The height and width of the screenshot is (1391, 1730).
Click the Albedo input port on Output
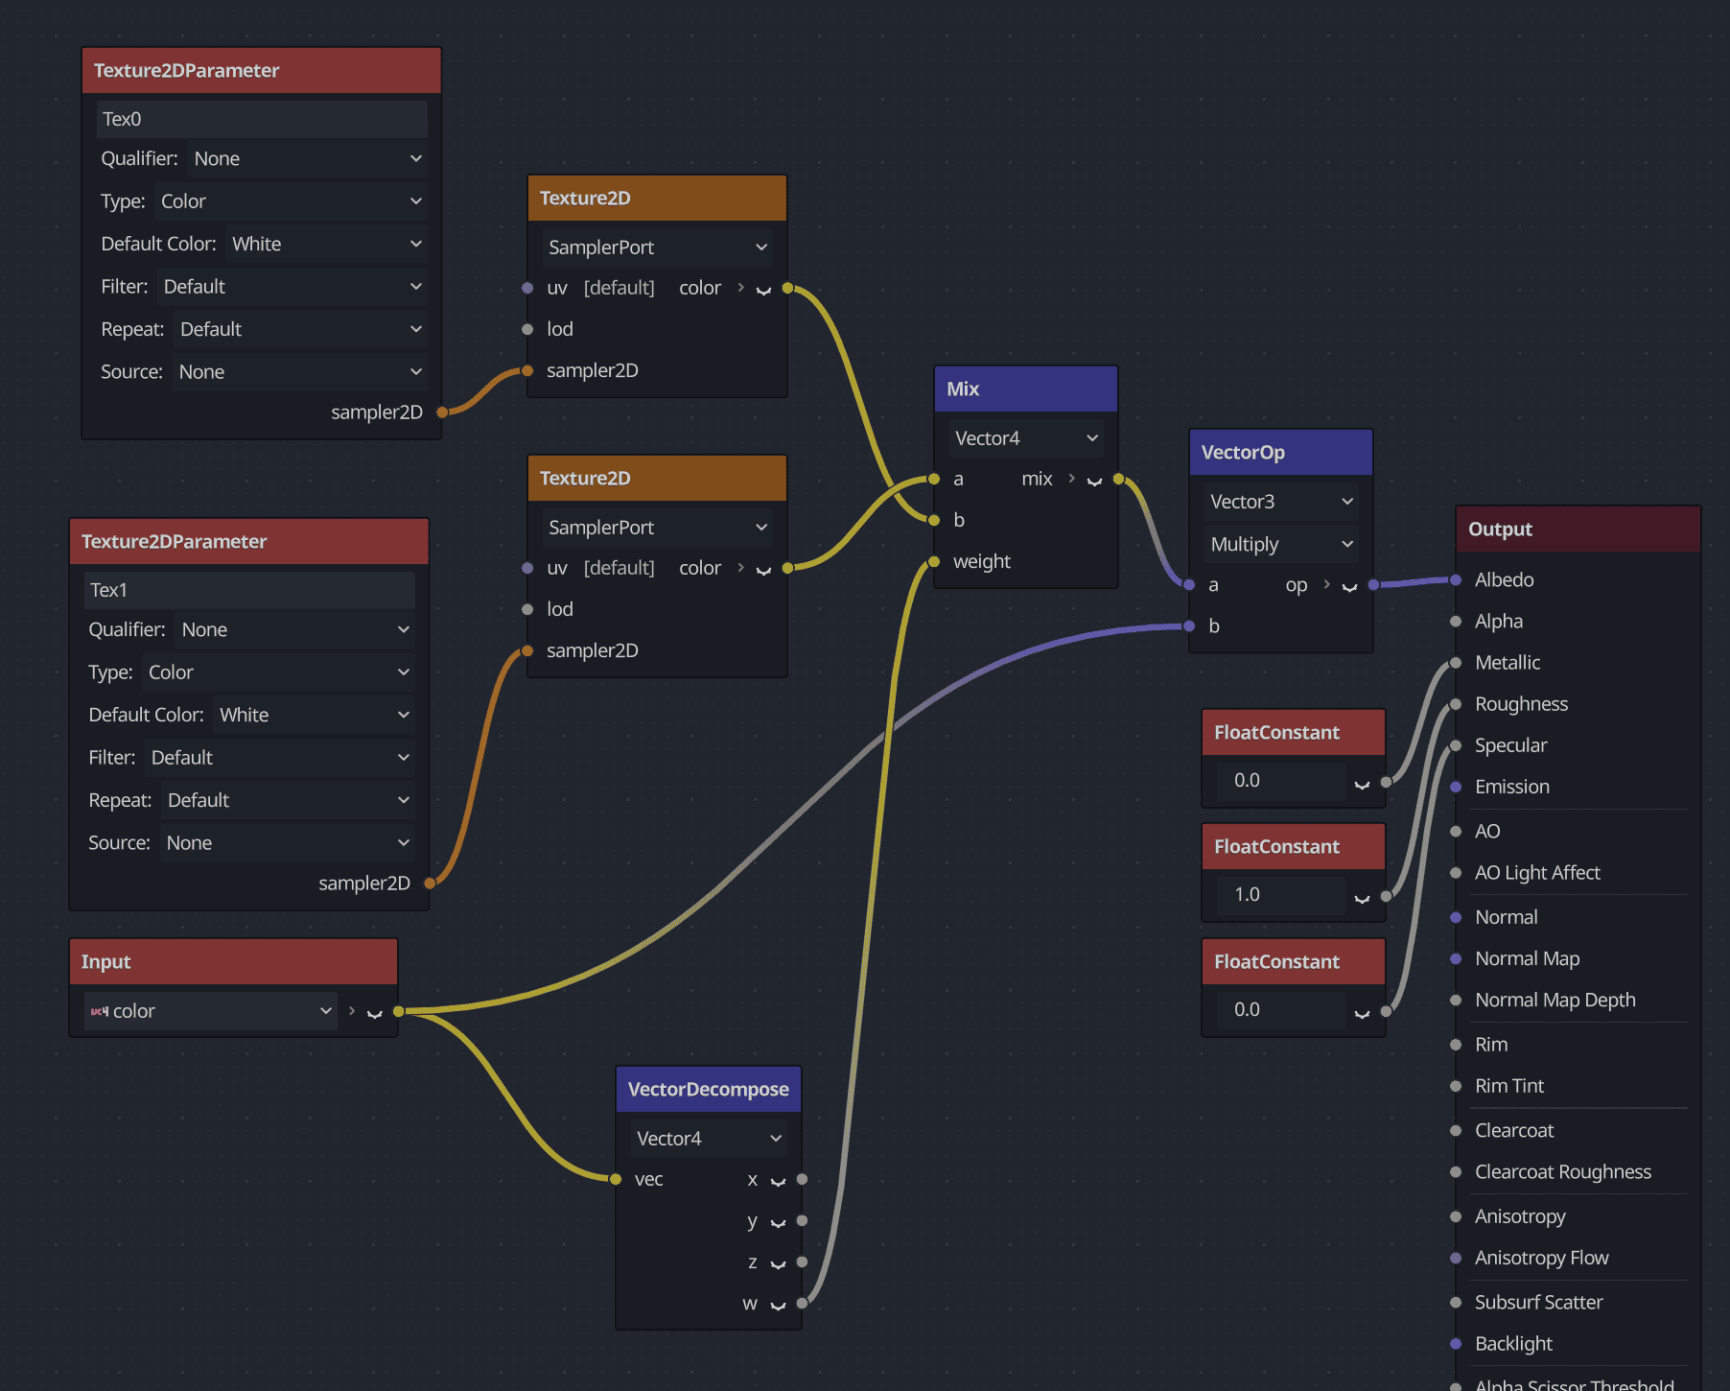tap(1456, 580)
